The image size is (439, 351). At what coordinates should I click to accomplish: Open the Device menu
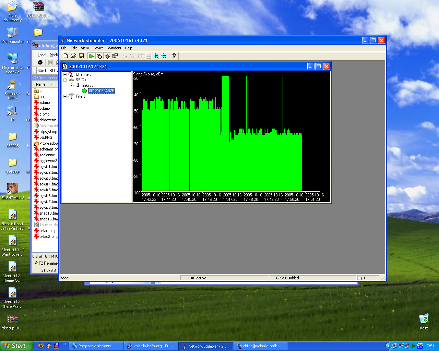pyautogui.click(x=98, y=48)
